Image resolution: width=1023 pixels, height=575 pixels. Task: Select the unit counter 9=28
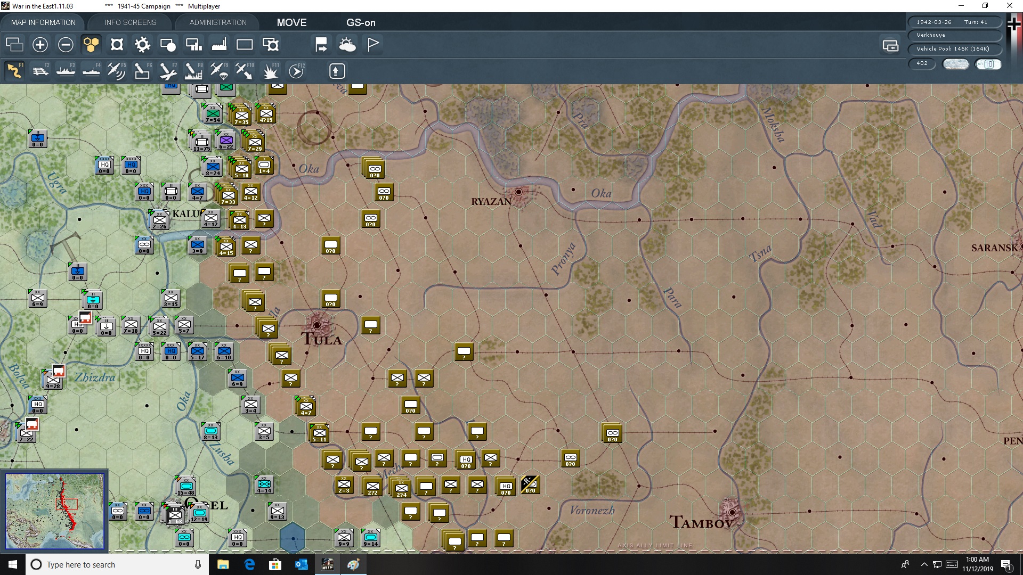point(53,380)
